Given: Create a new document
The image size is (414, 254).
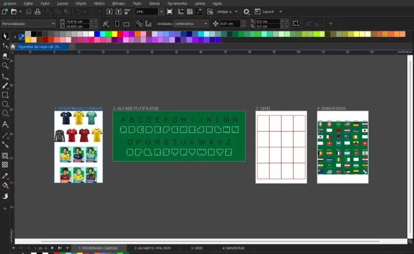Looking at the screenshot, I should 5,12.
